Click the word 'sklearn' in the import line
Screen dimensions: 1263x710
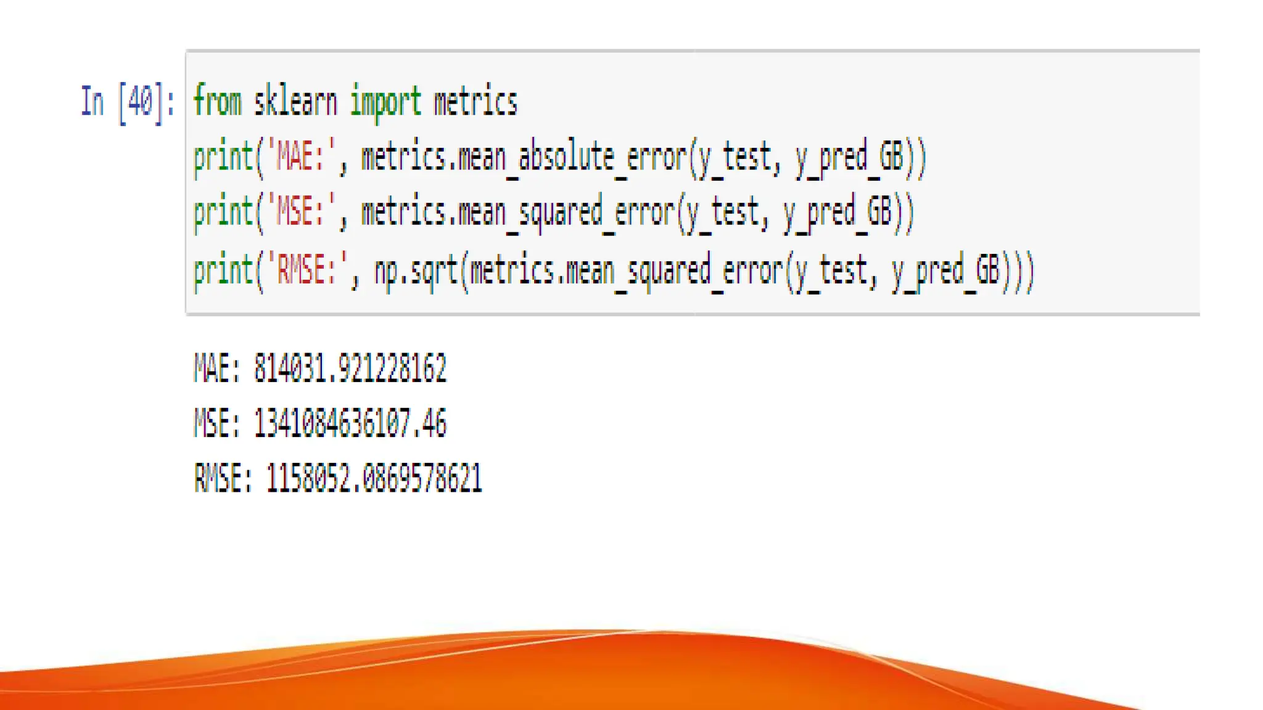(295, 102)
